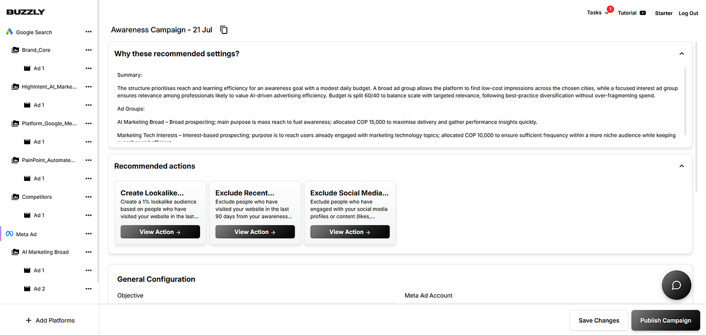The image size is (706, 335).
Task: Click the Meta logo icon
Action: pyautogui.click(x=10, y=234)
